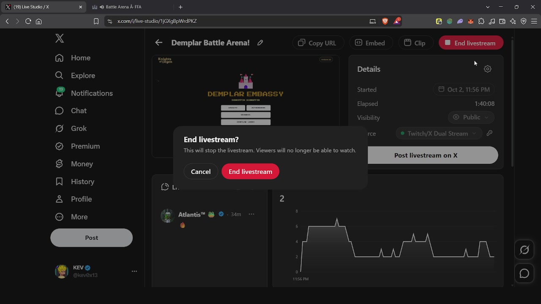Click the gray Post button in sidebar
The width and height of the screenshot is (541, 304).
pyautogui.click(x=91, y=238)
